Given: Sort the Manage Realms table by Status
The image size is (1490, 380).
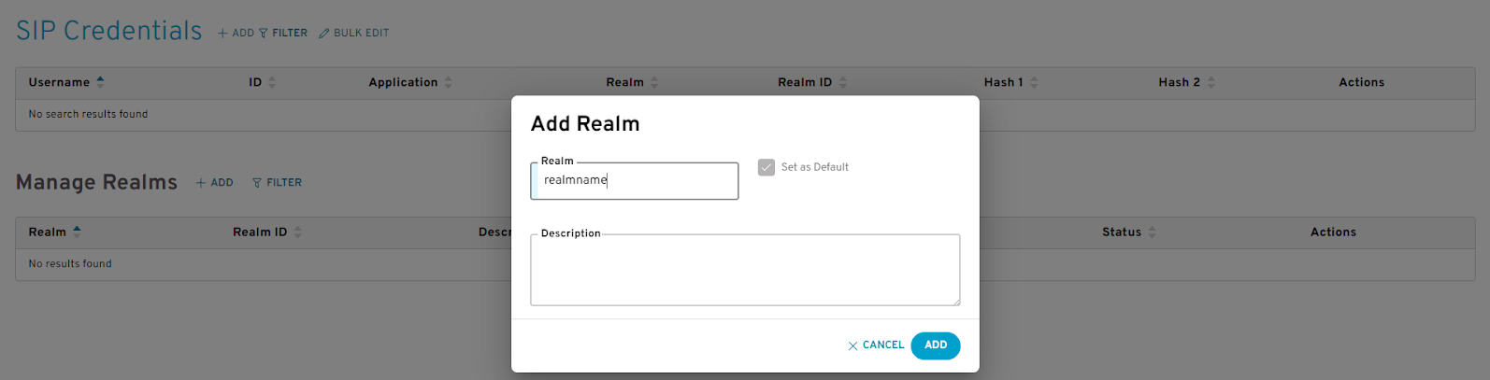Looking at the screenshot, I should (1129, 232).
